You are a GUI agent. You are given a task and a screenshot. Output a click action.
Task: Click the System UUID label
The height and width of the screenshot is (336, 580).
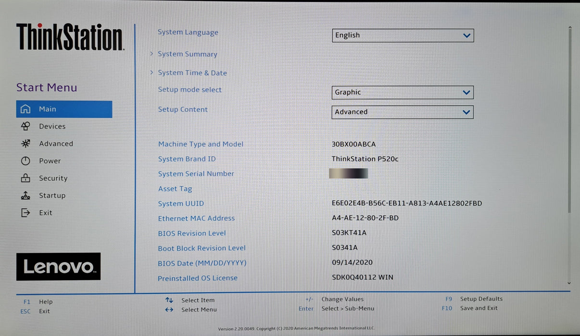click(x=181, y=204)
